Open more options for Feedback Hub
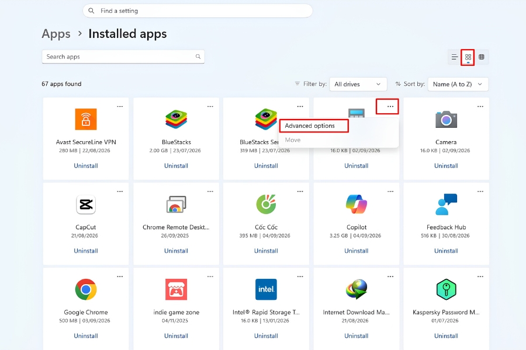The width and height of the screenshot is (526, 350). tap(480, 191)
